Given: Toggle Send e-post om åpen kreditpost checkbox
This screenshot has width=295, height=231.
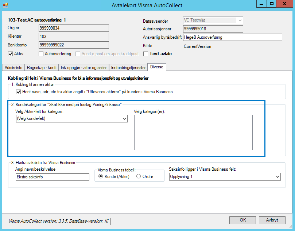Looking at the screenshot, I should 78,54.
